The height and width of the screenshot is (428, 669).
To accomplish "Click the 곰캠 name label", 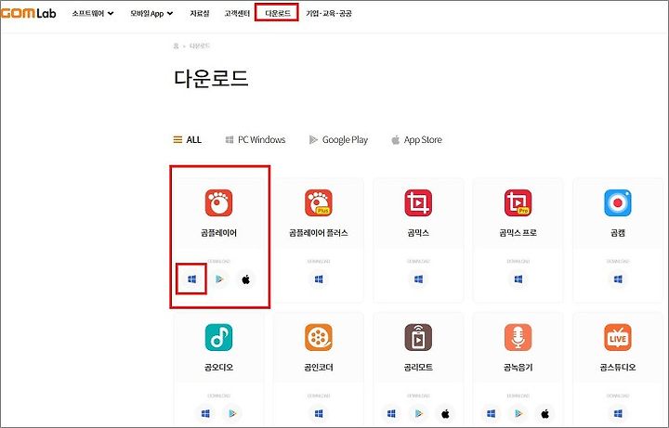I will coord(618,233).
